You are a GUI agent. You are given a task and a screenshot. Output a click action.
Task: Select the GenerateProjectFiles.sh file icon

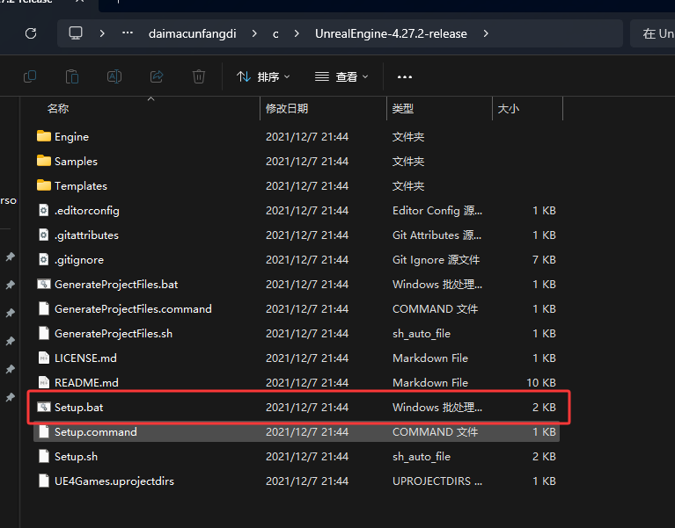click(43, 333)
